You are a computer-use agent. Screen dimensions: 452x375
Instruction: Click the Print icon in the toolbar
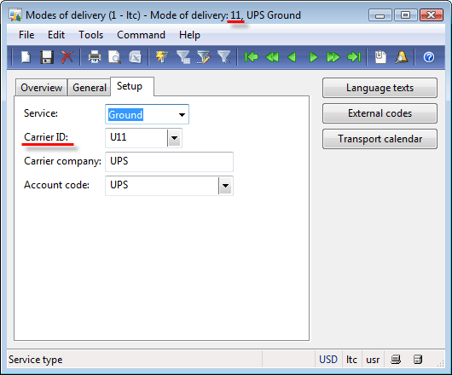click(x=95, y=57)
